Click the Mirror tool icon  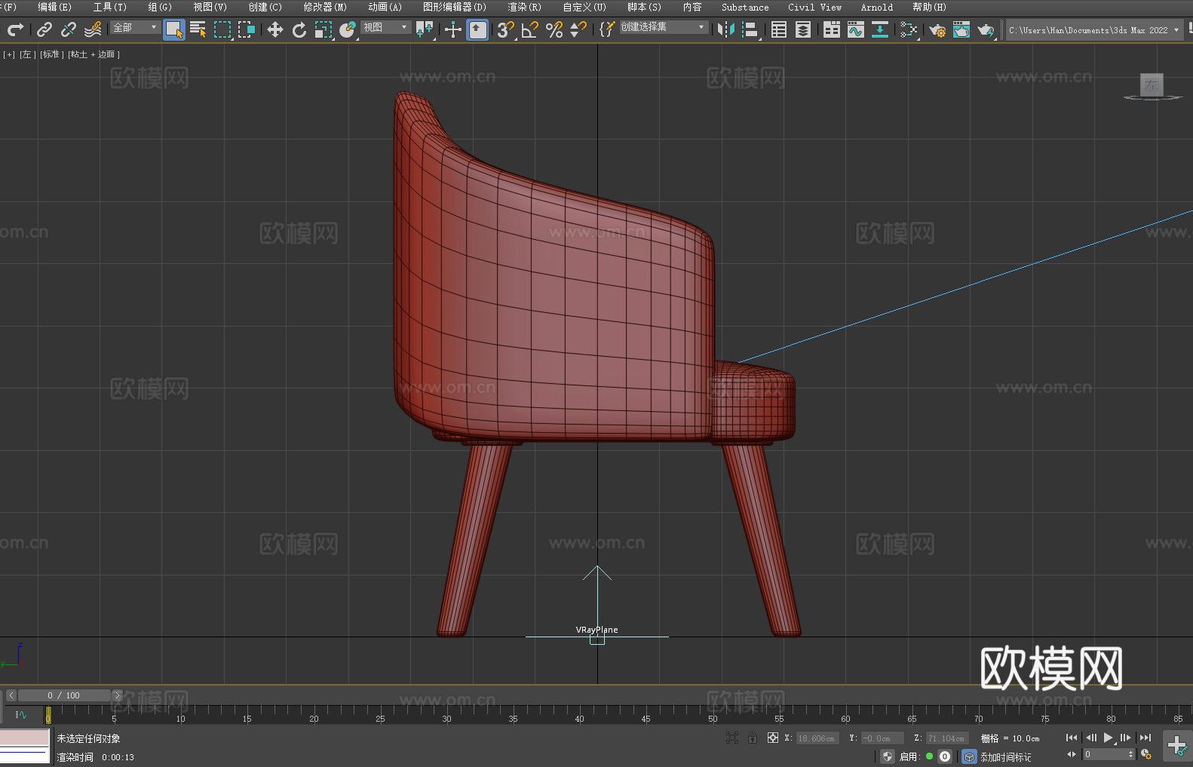[x=726, y=29]
